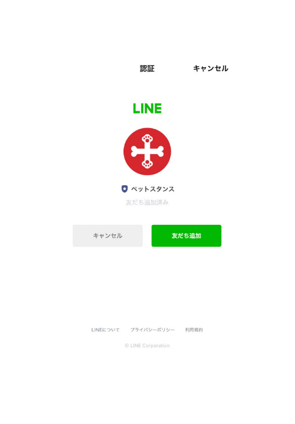Select the 認証 header title
Screen dimensions: 295x424
(147, 68)
